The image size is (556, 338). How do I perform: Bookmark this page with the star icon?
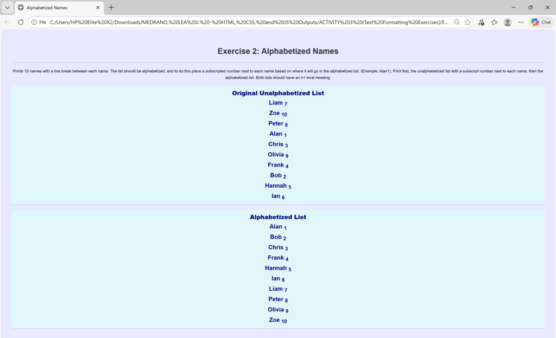467,22
